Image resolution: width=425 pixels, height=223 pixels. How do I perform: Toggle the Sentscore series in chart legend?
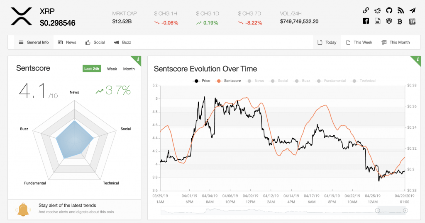(x=228, y=81)
